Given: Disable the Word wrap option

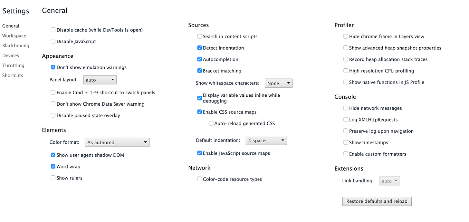Looking at the screenshot, I should coord(53,166).
